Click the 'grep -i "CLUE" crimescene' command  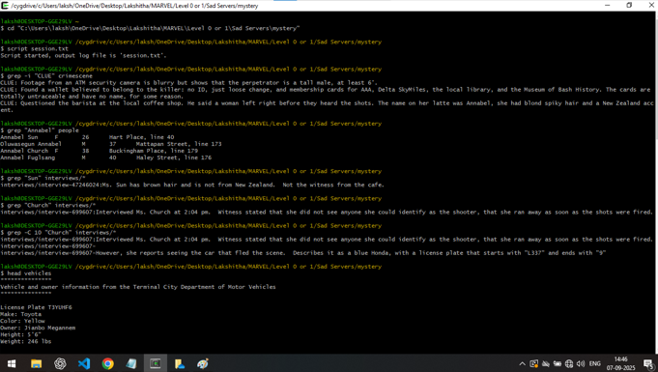[x=46, y=76]
